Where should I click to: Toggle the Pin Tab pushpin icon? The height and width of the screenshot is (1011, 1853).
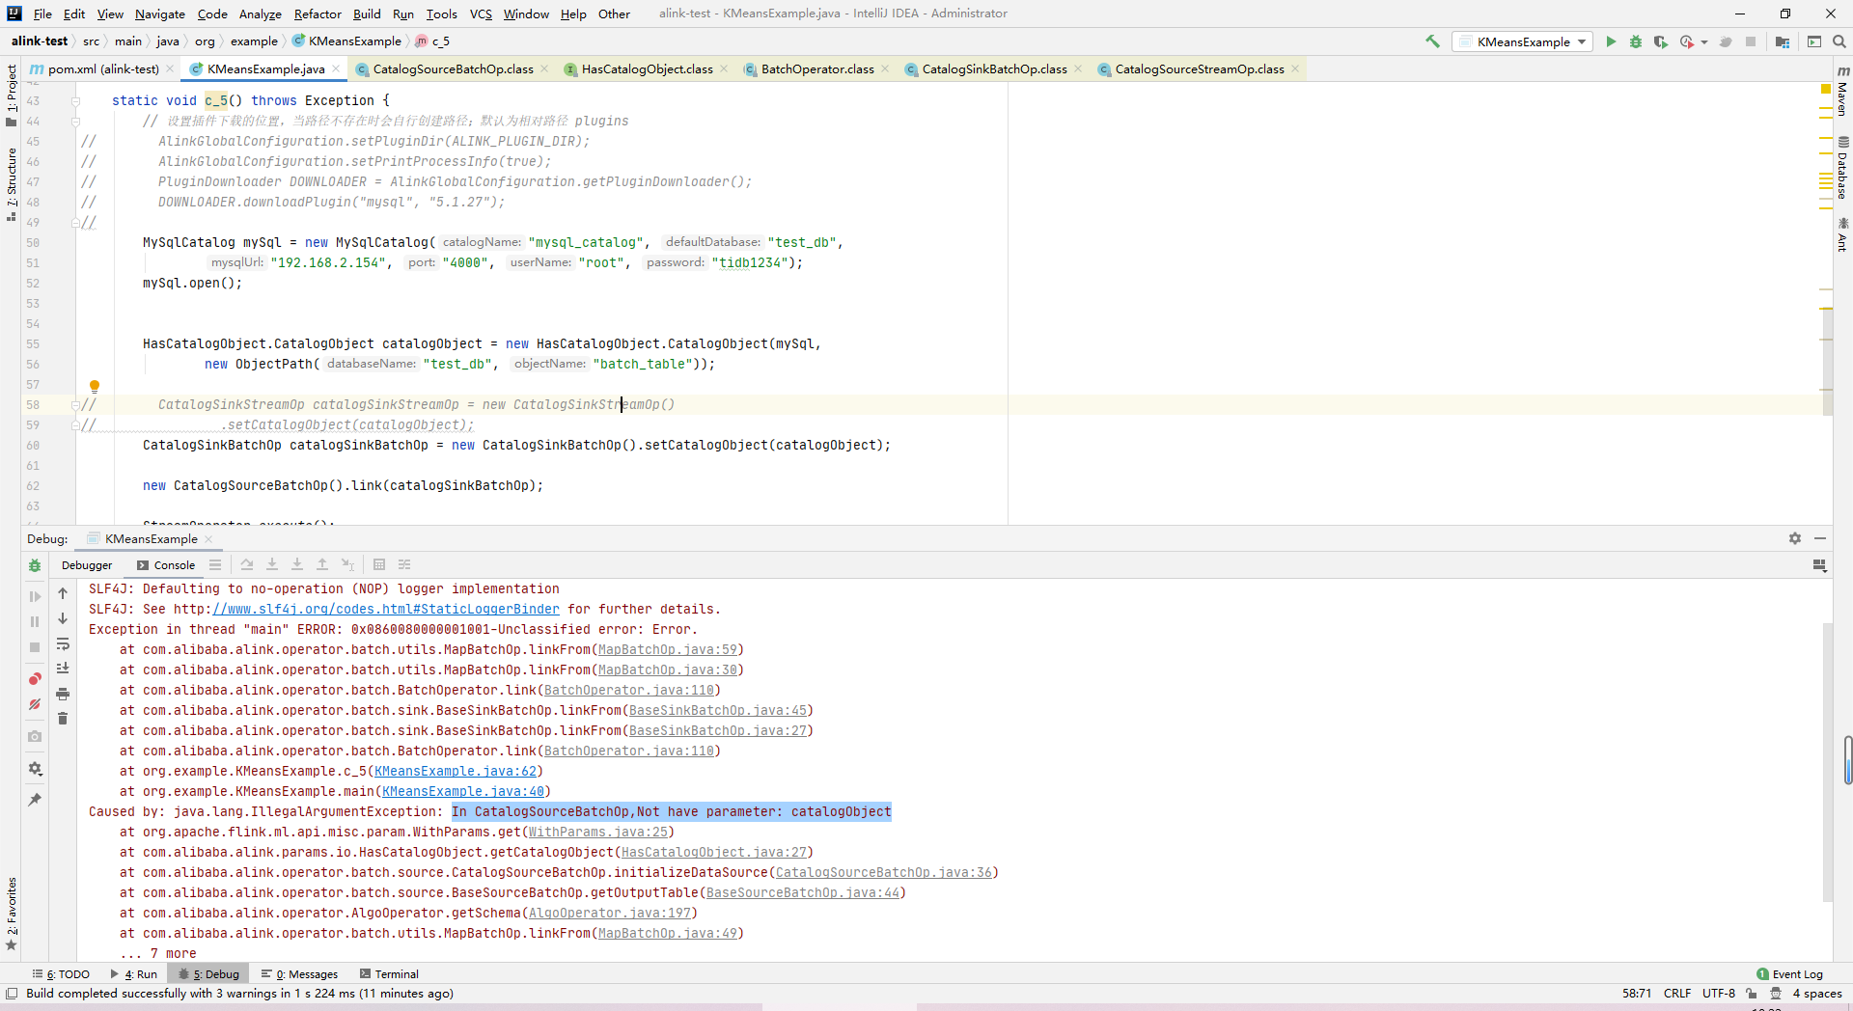pos(35,800)
